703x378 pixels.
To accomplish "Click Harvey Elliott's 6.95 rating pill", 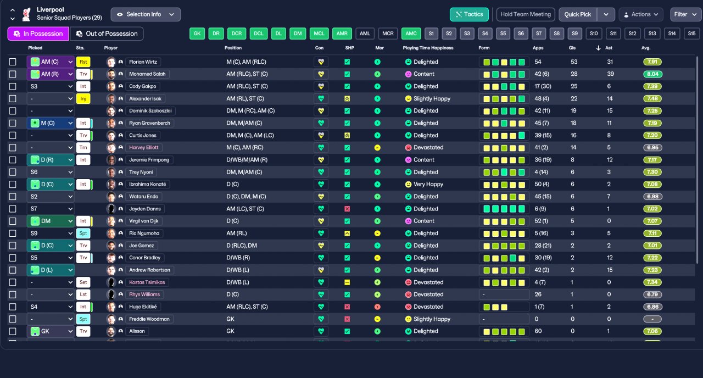I will click(652, 147).
